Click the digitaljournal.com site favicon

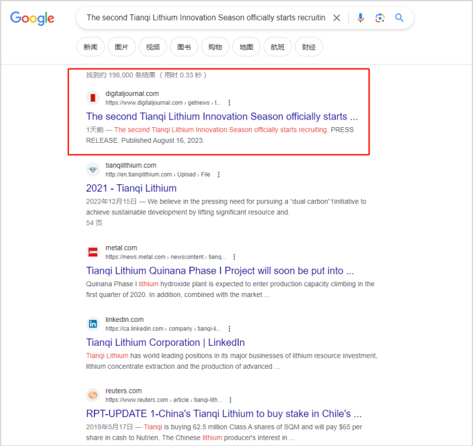93,98
